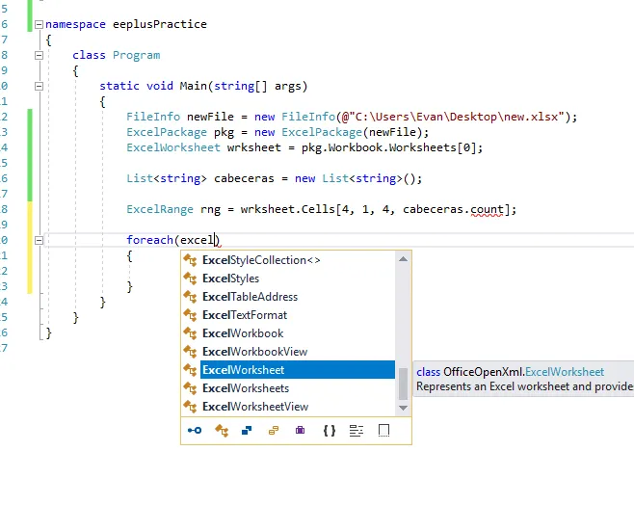Image resolution: width=634 pixels, height=531 pixels.
Task: Toggle the Delegates filter icon
Action: point(300,431)
